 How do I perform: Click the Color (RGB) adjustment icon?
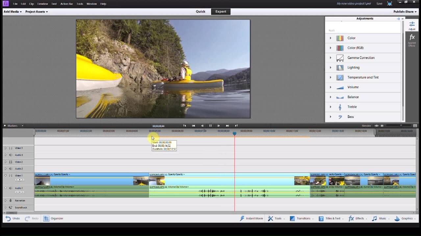pos(340,48)
